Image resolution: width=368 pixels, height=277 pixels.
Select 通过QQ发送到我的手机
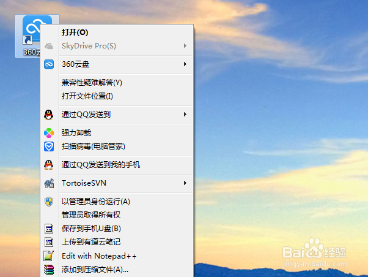[x=117, y=165]
